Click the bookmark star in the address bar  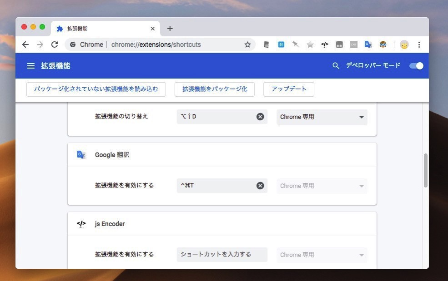247,44
